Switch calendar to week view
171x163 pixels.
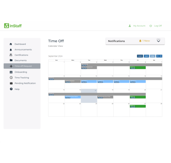click(x=146, y=56)
